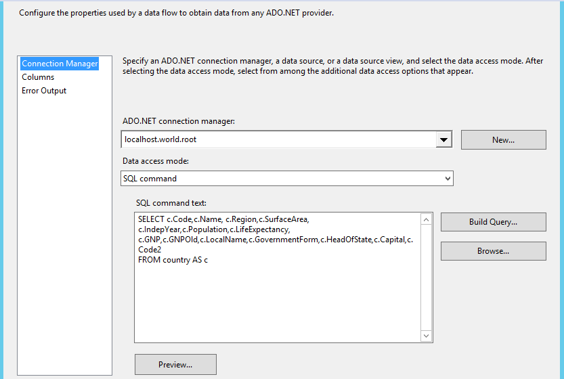The image size is (564, 379).
Task: Click the SQL command mode text
Action: tap(150, 179)
